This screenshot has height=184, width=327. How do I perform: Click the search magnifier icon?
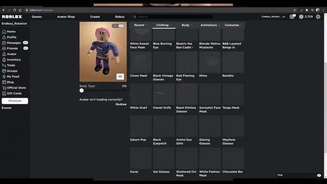135,17
